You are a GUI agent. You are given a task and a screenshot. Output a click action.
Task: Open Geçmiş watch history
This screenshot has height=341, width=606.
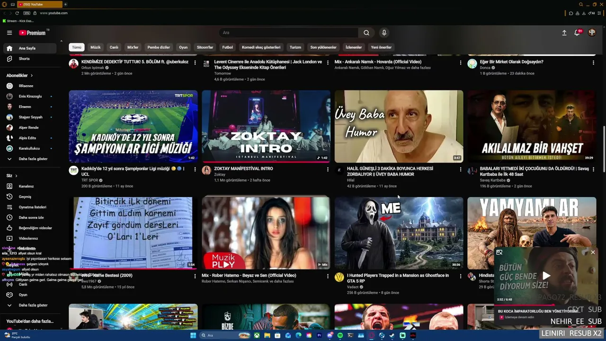point(30,197)
